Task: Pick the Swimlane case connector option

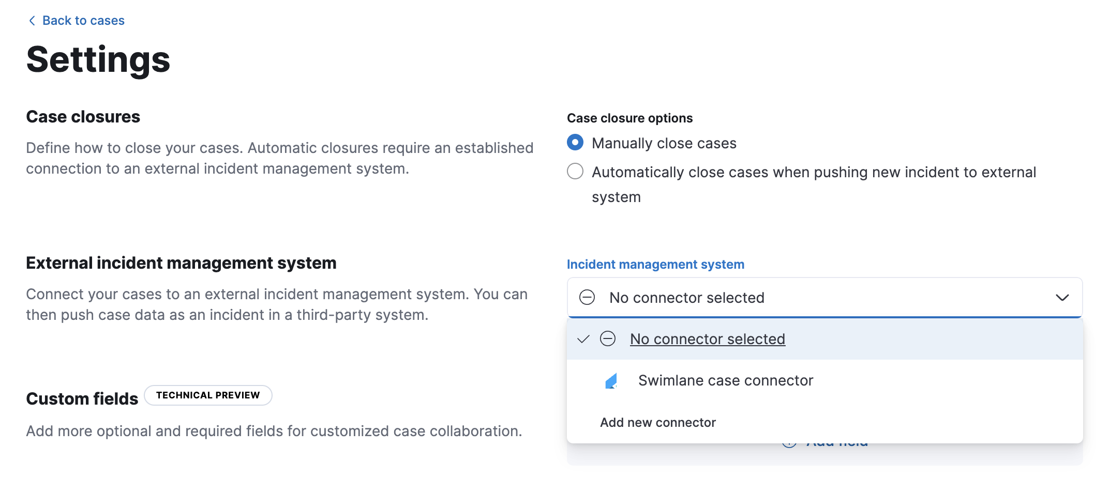Action: pyautogui.click(x=725, y=381)
